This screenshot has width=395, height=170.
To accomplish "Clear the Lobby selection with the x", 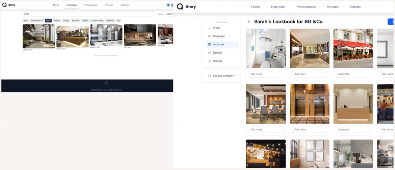I will (150, 14).
